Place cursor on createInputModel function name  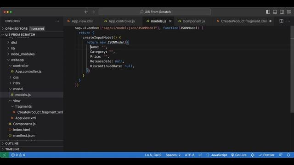click(x=98, y=38)
